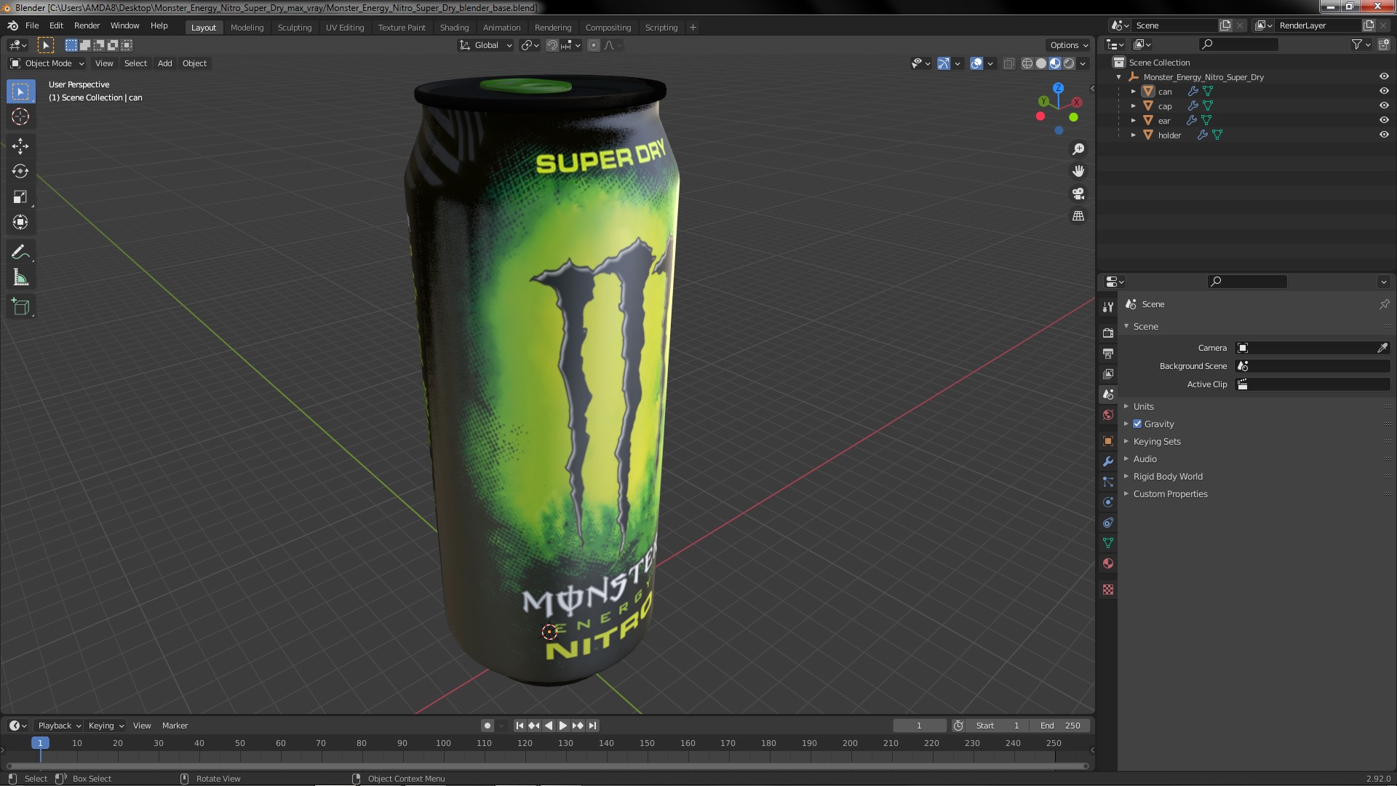The image size is (1397, 786).
Task: Select the Move tool
Action: (x=20, y=146)
